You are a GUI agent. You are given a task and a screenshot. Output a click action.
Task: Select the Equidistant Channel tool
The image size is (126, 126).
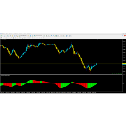click(13, 38)
